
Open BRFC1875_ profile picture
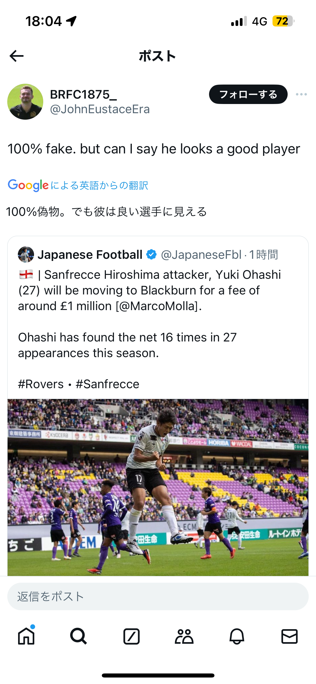pyautogui.click(x=25, y=102)
